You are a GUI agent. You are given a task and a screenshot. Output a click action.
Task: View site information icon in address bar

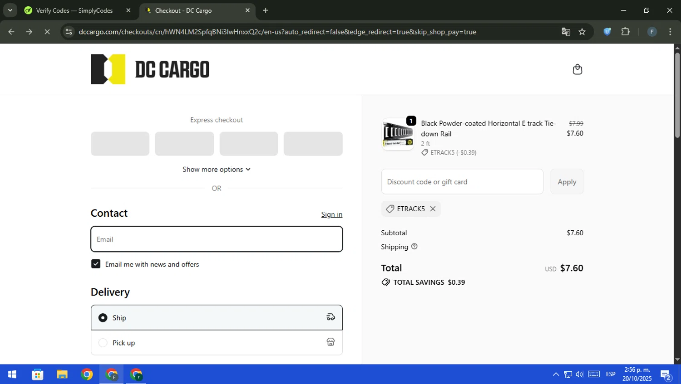[69, 32]
